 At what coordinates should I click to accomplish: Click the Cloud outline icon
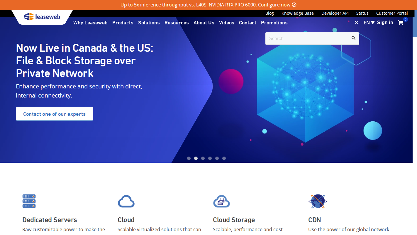tap(126, 201)
